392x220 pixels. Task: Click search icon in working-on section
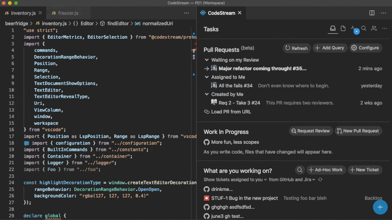coord(299,170)
